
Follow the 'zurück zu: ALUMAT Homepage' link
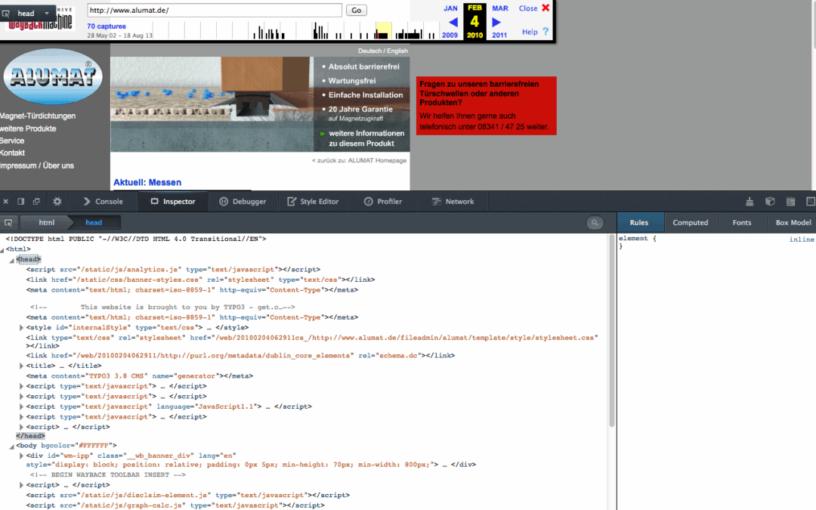pos(359,160)
